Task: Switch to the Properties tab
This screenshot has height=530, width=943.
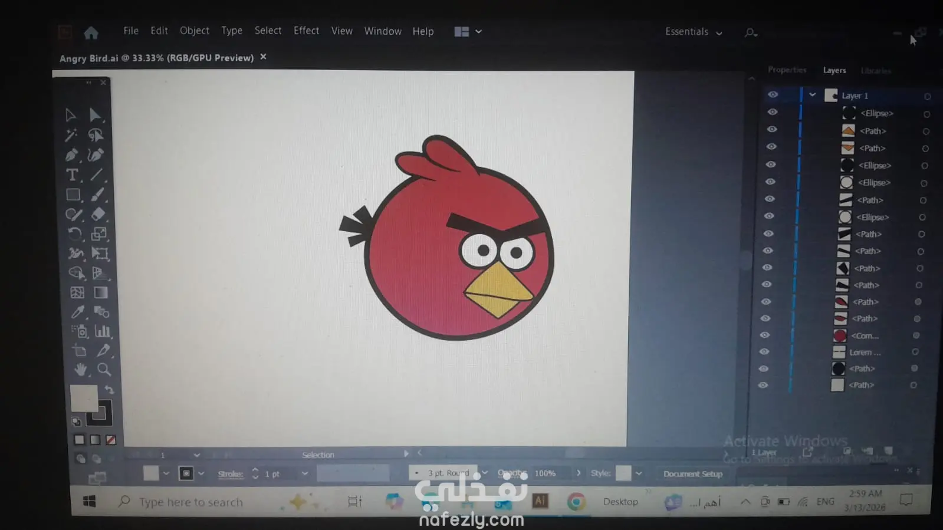Action: tap(787, 70)
